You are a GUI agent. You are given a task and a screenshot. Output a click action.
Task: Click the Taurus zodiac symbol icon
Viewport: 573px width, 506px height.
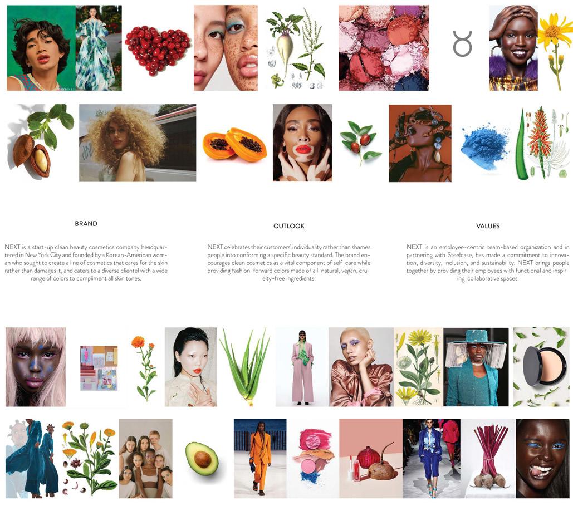462,43
